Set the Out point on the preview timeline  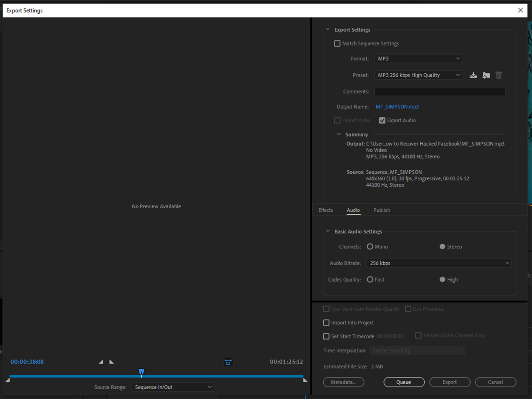[x=111, y=362]
